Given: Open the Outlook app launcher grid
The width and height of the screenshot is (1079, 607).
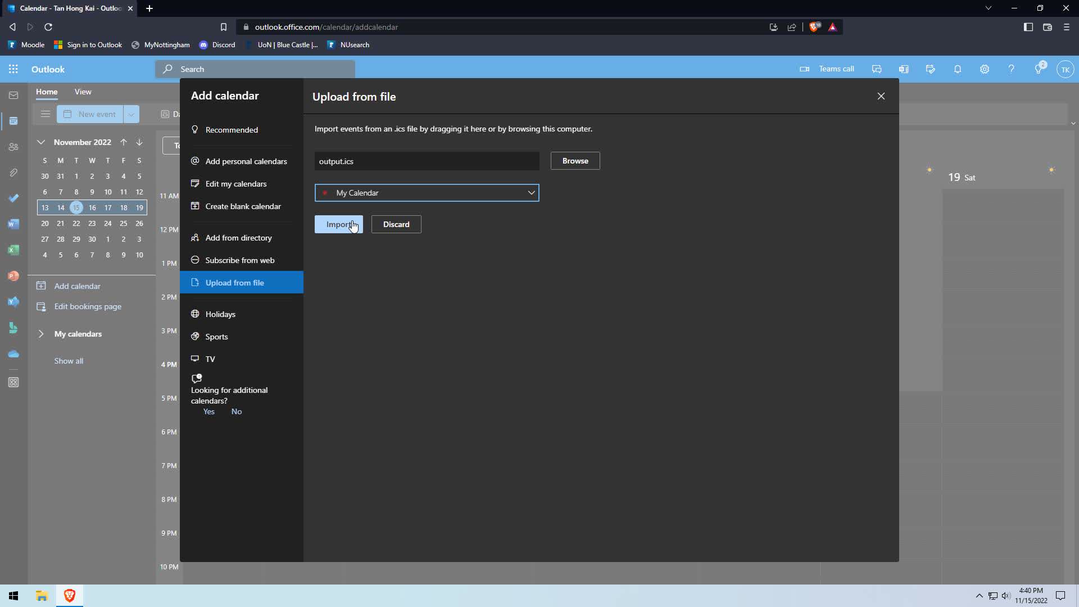Looking at the screenshot, I should pyautogui.click(x=13, y=69).
